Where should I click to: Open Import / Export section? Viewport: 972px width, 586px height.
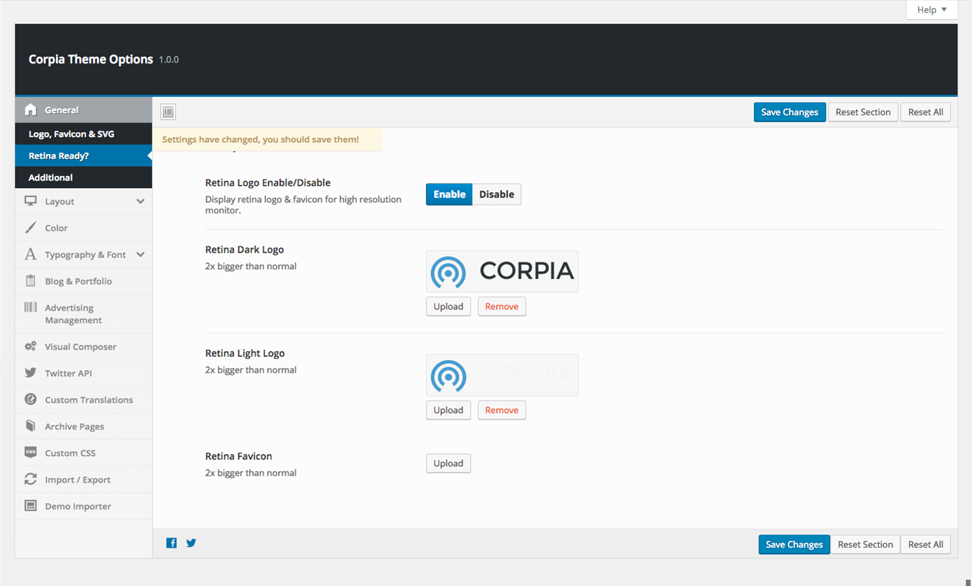point(78,480)
